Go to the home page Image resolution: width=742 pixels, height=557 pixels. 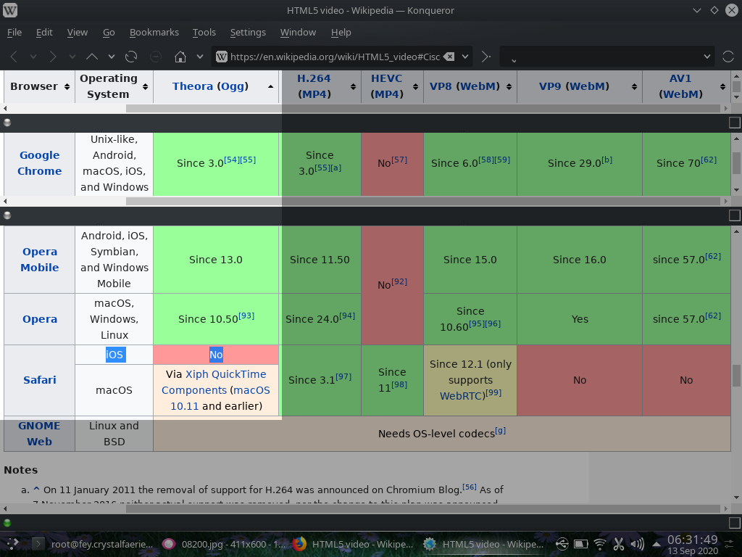[x=180, y=57]
